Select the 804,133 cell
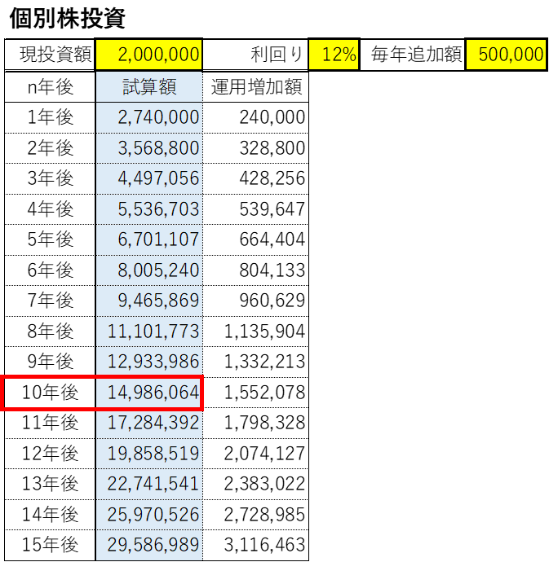 [x=255, y=270]
